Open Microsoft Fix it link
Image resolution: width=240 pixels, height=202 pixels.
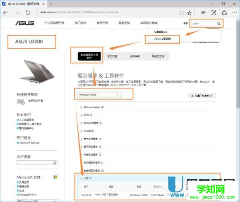coord(28,195)
